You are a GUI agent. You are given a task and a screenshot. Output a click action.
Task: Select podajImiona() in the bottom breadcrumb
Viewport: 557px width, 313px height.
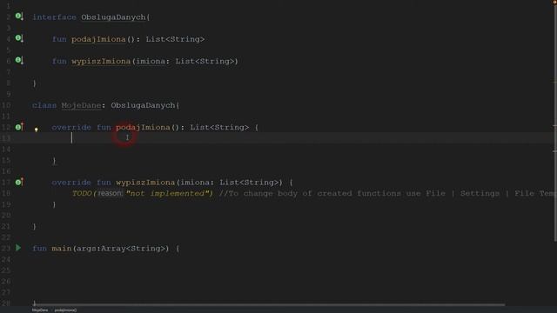point(65,310)
